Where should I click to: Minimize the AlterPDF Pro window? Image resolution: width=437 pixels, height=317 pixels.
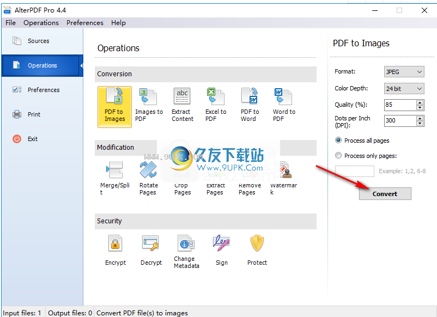point(375,10)
